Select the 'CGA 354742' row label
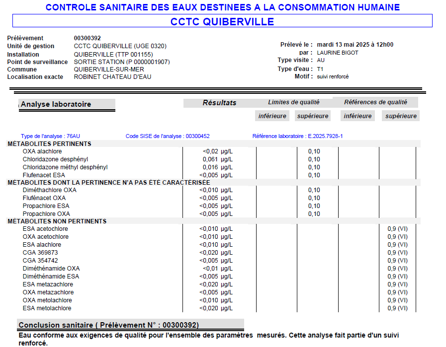Viewport: 446px width, 347px height. click(x=40, y=261)
